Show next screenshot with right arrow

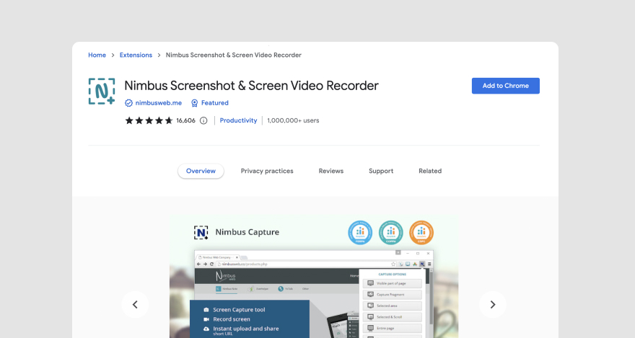click(492, 304)
